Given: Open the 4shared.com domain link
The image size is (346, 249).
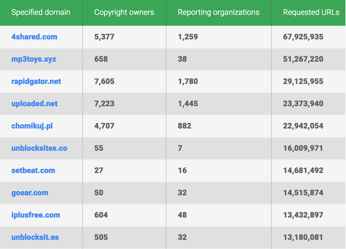Looking at the screenshot, I should tap(34, 37).
